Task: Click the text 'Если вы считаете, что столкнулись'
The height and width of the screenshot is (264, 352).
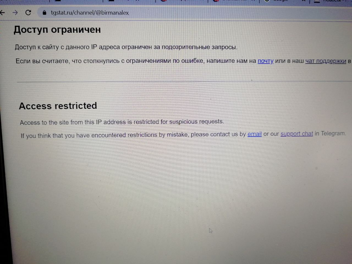Action: coord(67,61)
